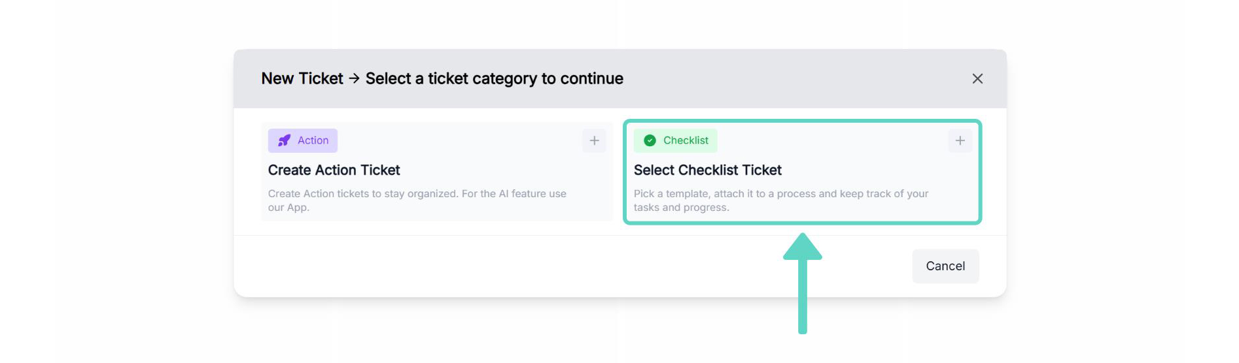Select the Create Action Ticket heading
The height and width of the screenshot is (363, 1239).
tap(334, 170)
